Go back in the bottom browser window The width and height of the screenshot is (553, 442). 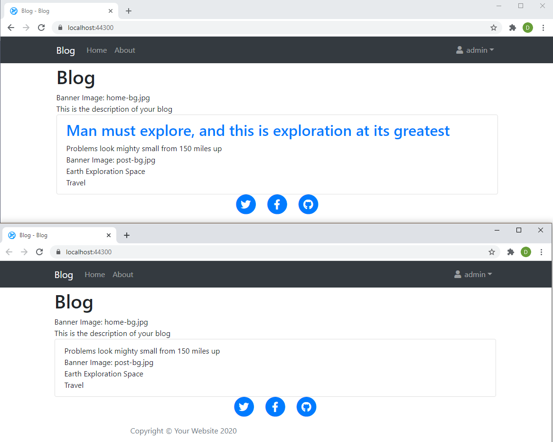pos(9,252)
